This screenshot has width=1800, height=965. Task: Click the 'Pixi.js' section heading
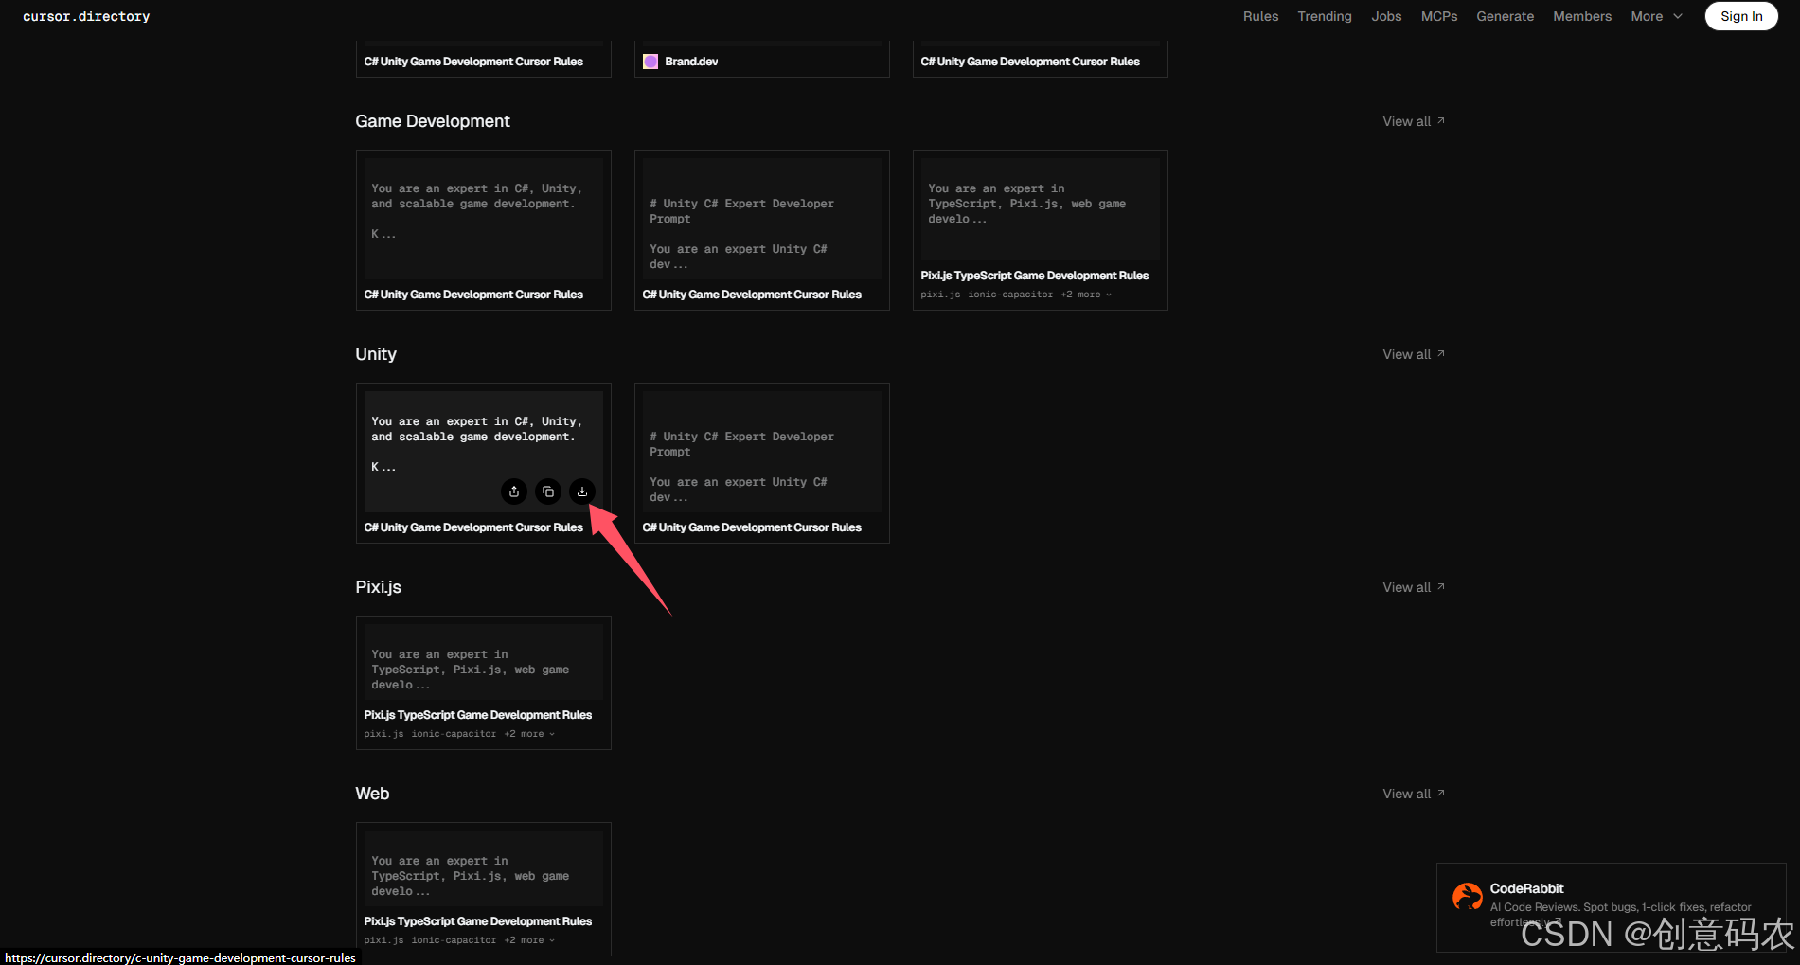point(379,587)
